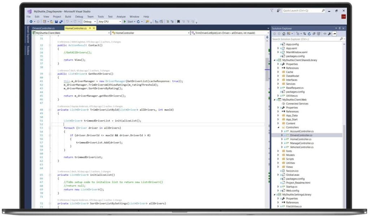Collapse the Controllers folder in the tree
This screenshot has width=370, height=217.
[x=279, y=127]
